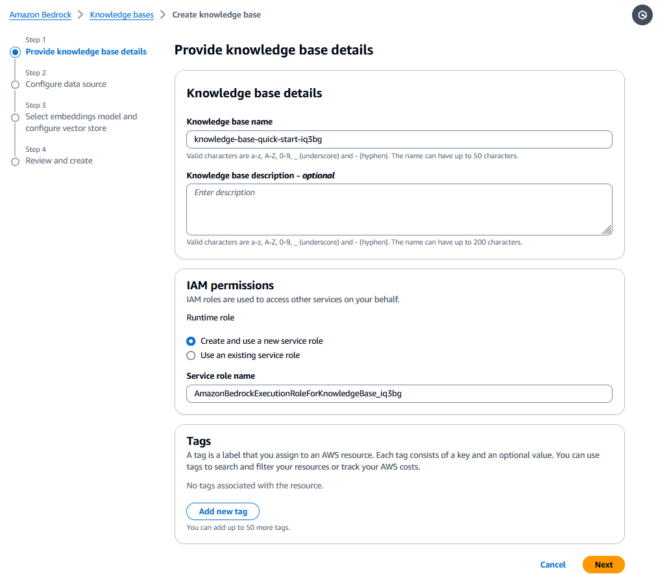Click the hexagon icon in top-right corner
Image resolution: width=658 pixels, height=574 pixels.
(x=642, y=16)
